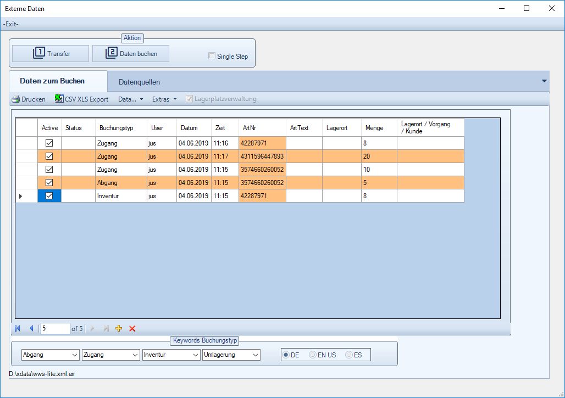Sort by the User column header

coord(162,128)
